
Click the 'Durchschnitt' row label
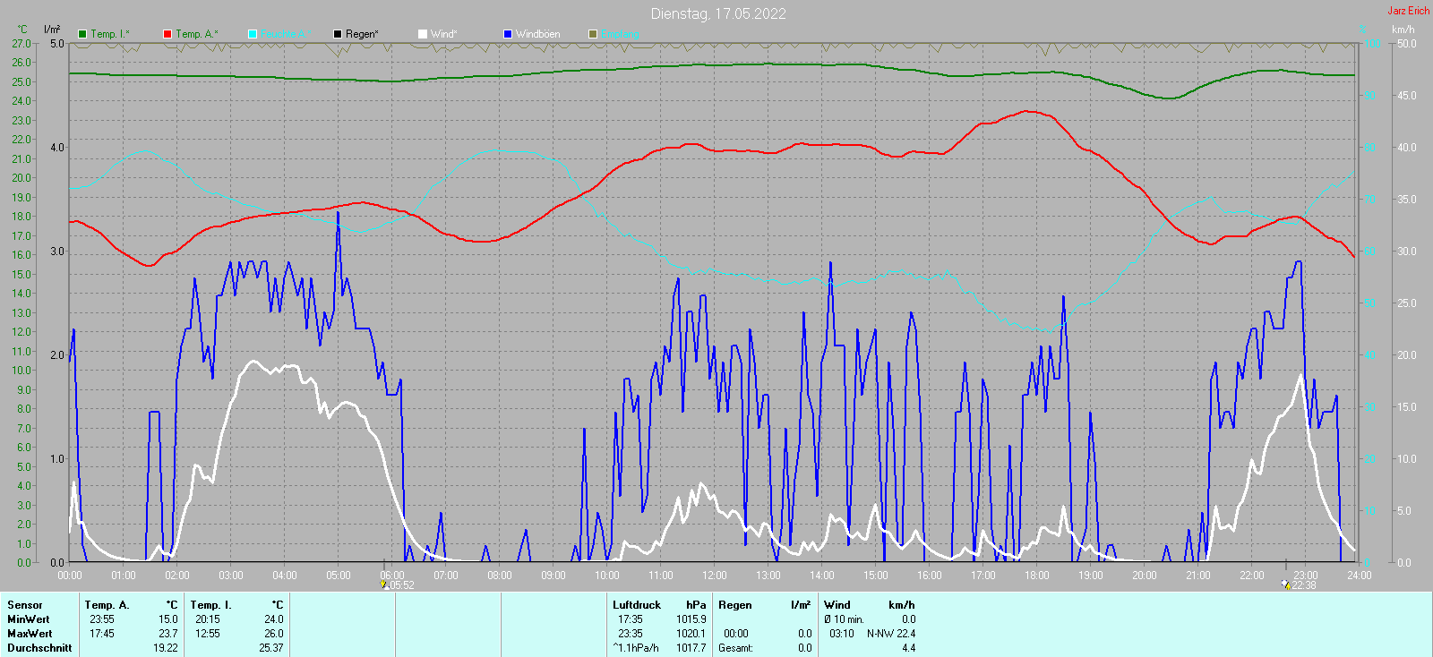pyautogui.click(x=39, y=648)
